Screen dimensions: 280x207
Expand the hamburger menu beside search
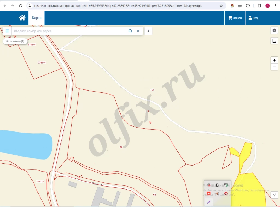point(7,31)
